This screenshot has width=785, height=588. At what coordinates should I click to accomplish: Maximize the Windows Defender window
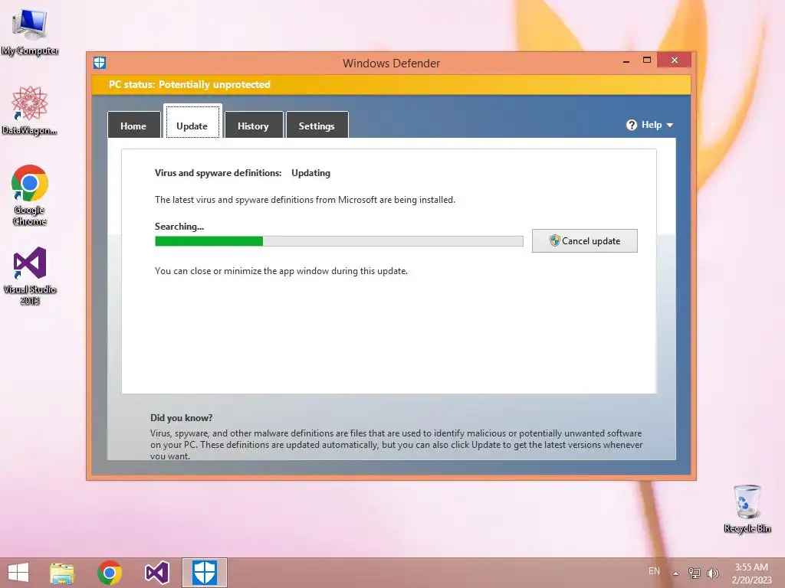click(x=647, y=60)
